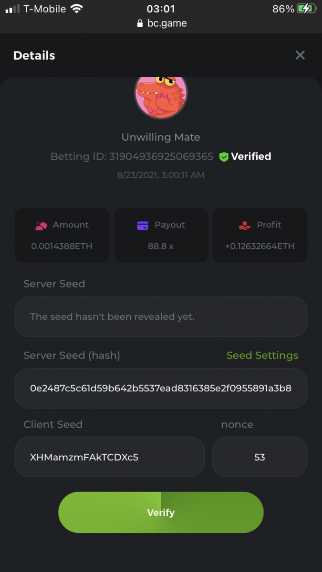Click the Client Seed input field

(110, 457)
